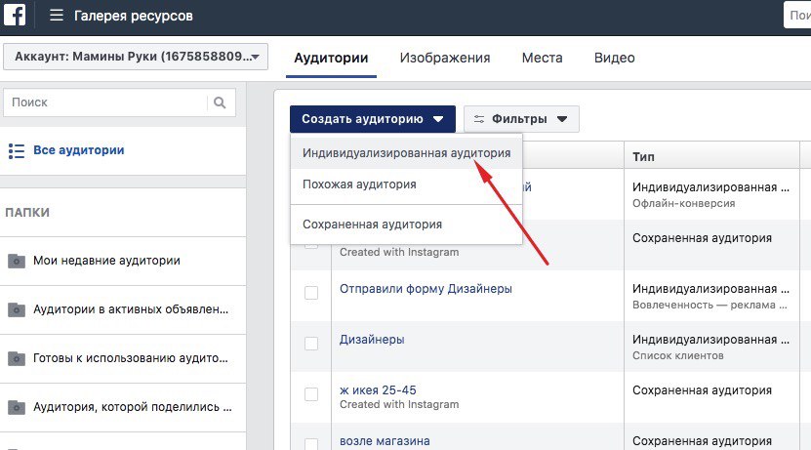Open the возле магазина audience link
The width and height of the screenshot is (811, 450).
point(385,440)
